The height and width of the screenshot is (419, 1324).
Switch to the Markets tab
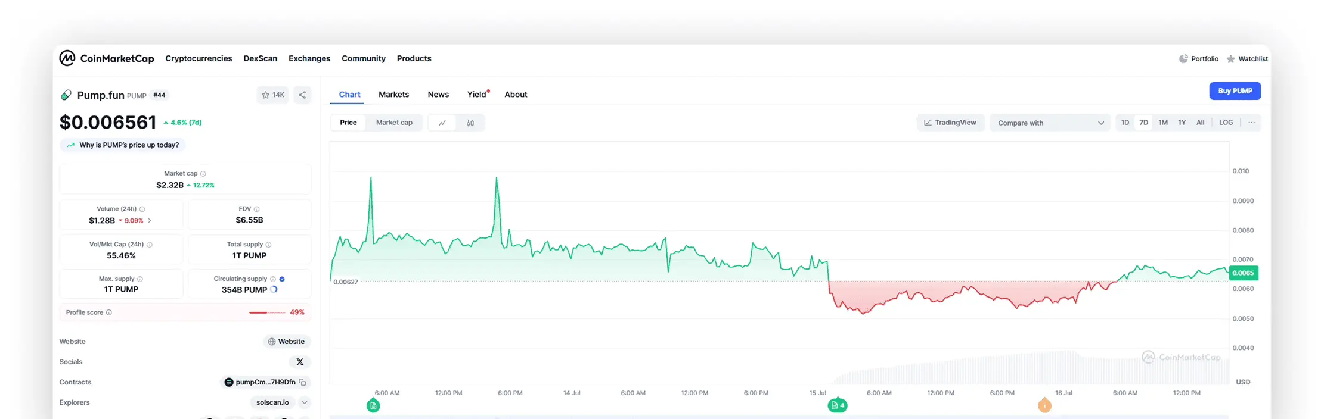[x=394, y=95]
